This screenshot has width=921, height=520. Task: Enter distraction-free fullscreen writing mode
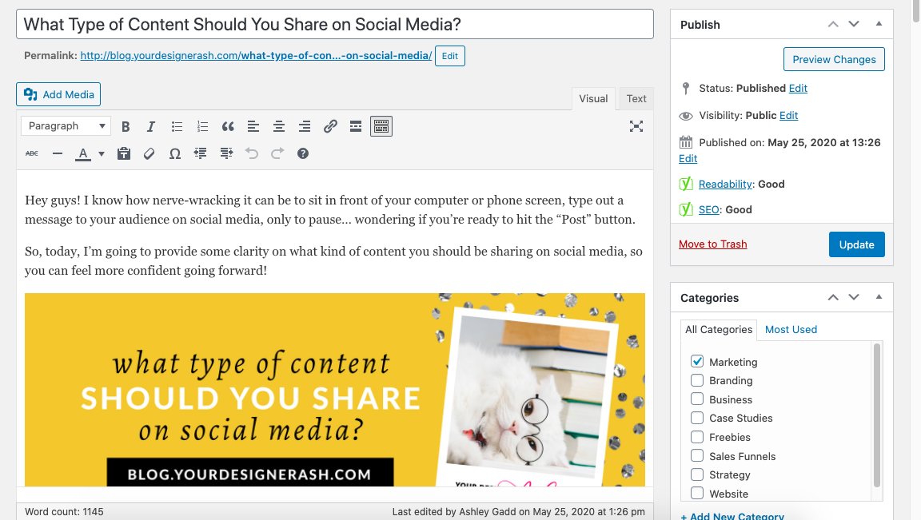pyautogui.click(x=636, y=126)
